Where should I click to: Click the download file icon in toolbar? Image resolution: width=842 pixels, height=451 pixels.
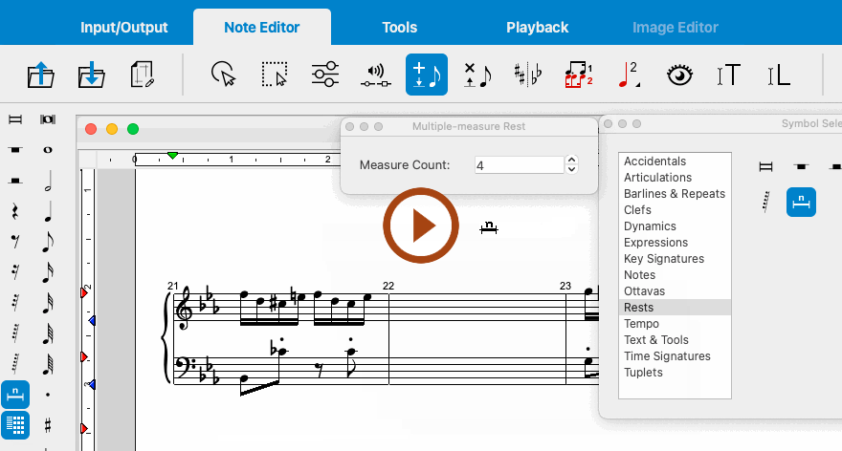(x=91, y=75)
